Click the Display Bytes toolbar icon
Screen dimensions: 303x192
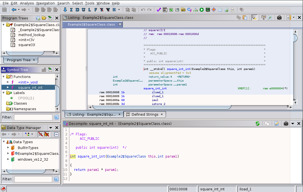point(165,10)
